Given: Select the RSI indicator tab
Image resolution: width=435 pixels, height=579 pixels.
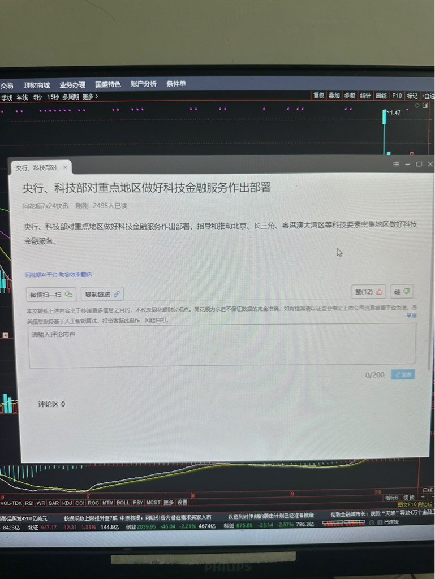Looking at the screenshot, I should coord(29,503).
